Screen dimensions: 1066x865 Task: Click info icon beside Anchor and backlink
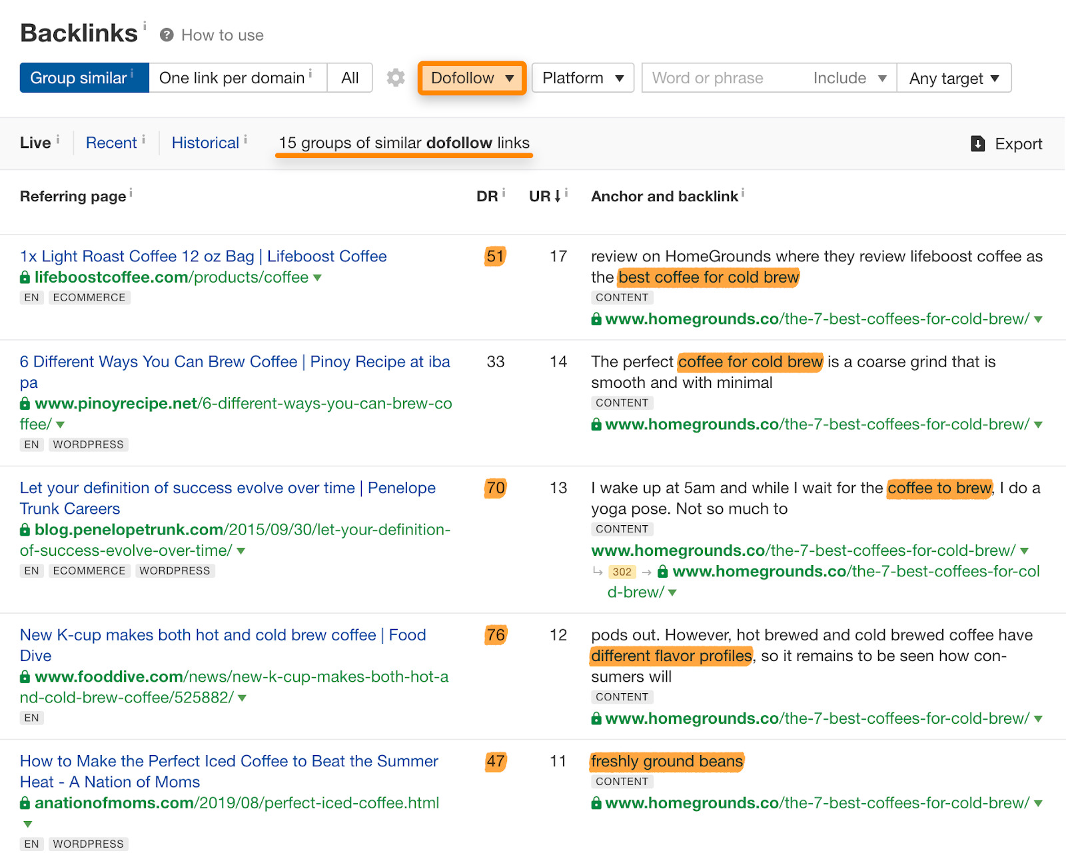click(x=743, y=193)
